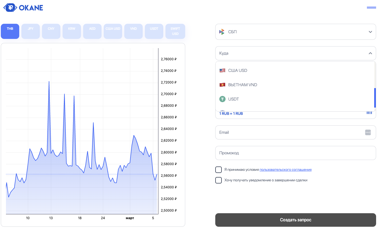378x247 pixels.
Task: Collapse the Куда dropdown
Action: coord(370,53)
